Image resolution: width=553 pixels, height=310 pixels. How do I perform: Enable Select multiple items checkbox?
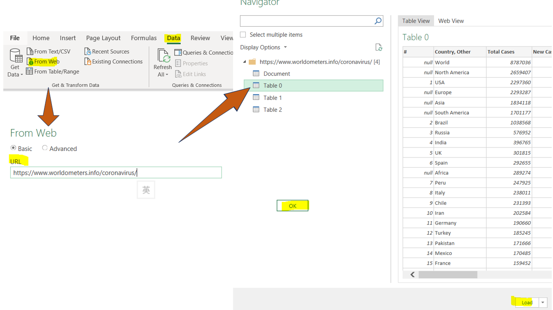click(243, 35)
